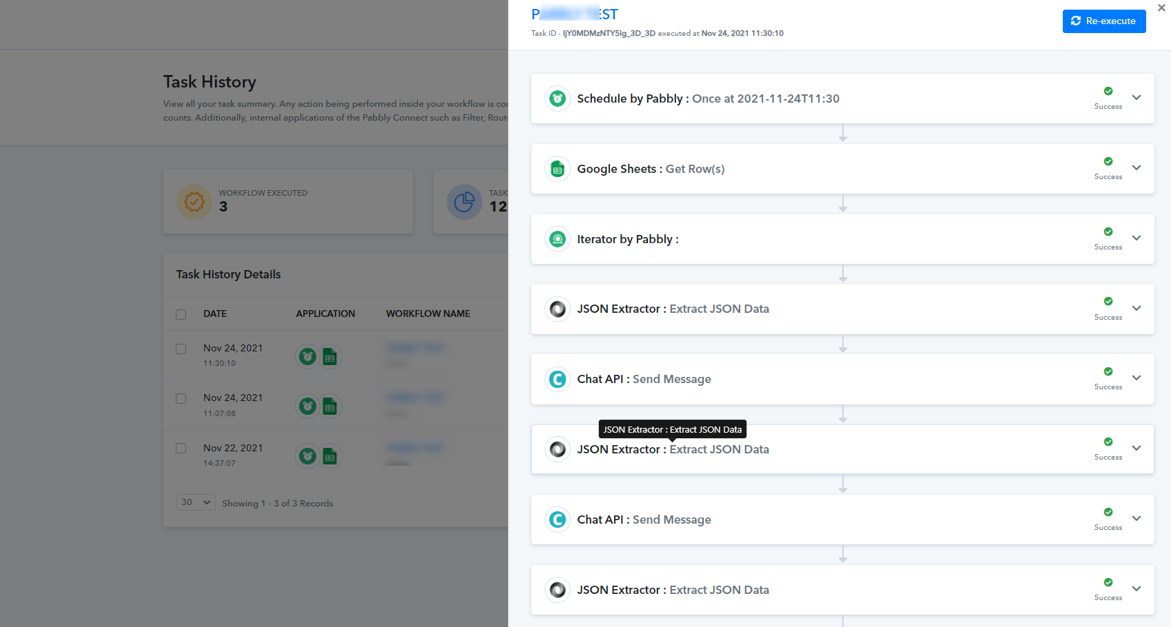Click the first Chat API step icon

558,379
